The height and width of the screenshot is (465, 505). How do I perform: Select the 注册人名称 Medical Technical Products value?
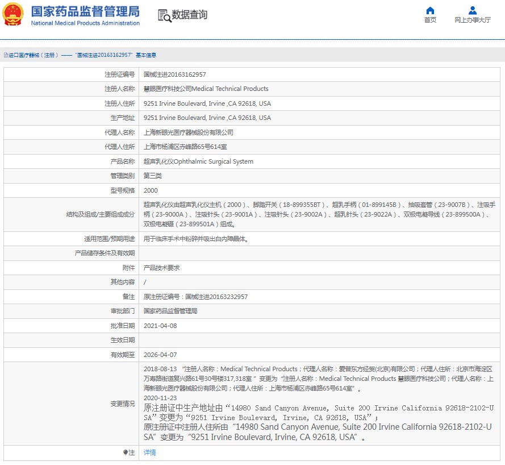[x=206, y=89]
